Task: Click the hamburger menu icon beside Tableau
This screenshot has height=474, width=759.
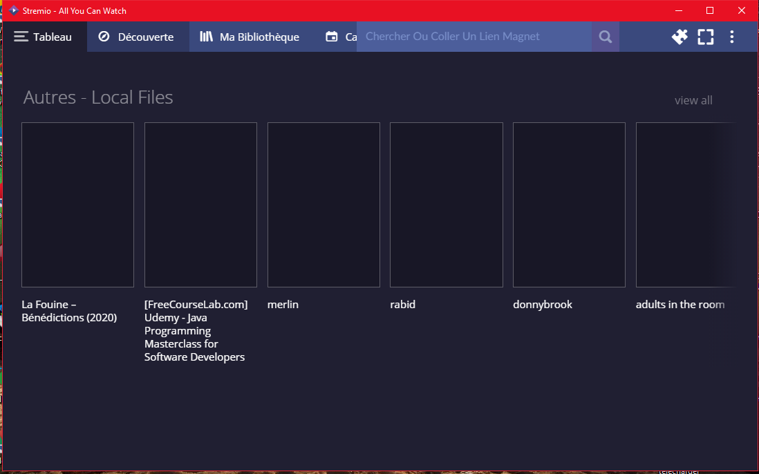Action: coord(21,37)
